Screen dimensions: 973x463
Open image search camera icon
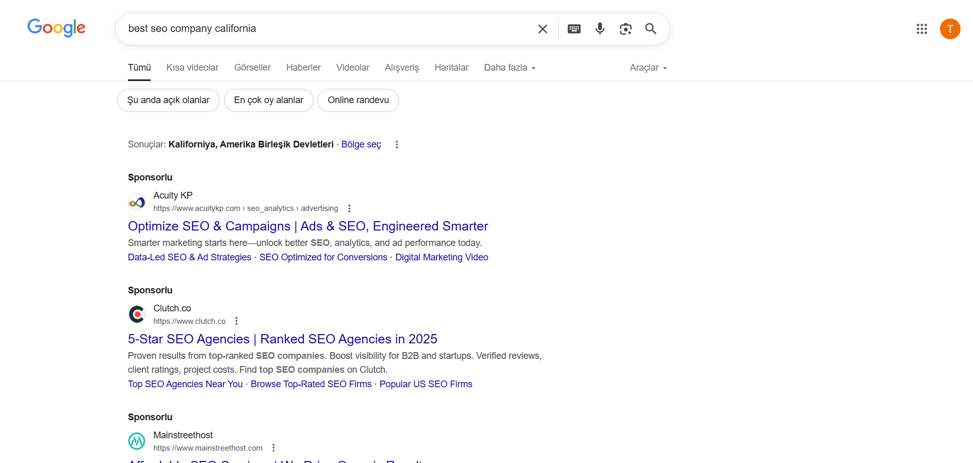(x=626, y=29)
